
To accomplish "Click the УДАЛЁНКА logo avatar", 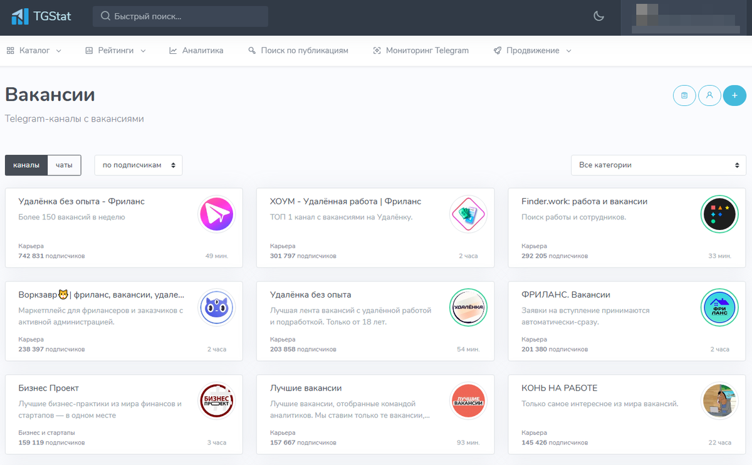I will [468, 308].
